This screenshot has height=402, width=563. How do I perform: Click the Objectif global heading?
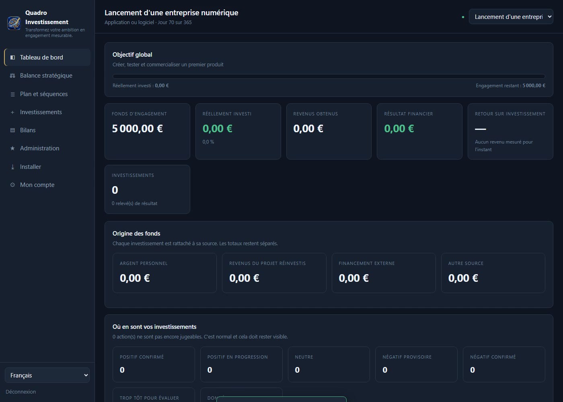(x=132, y=55)
